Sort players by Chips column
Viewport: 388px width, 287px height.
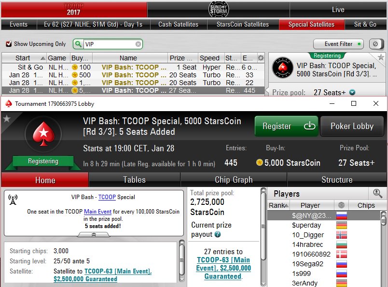tap(366, 205)
